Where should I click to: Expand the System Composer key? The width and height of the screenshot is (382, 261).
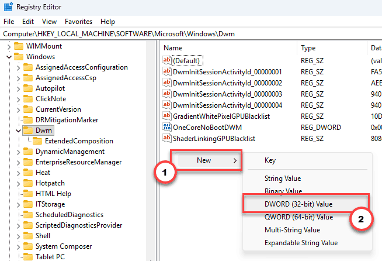click(18, 246)
